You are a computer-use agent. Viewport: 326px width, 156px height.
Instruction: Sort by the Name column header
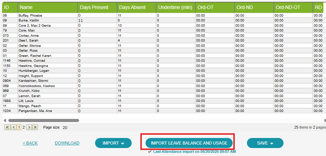tap(48, 7)
